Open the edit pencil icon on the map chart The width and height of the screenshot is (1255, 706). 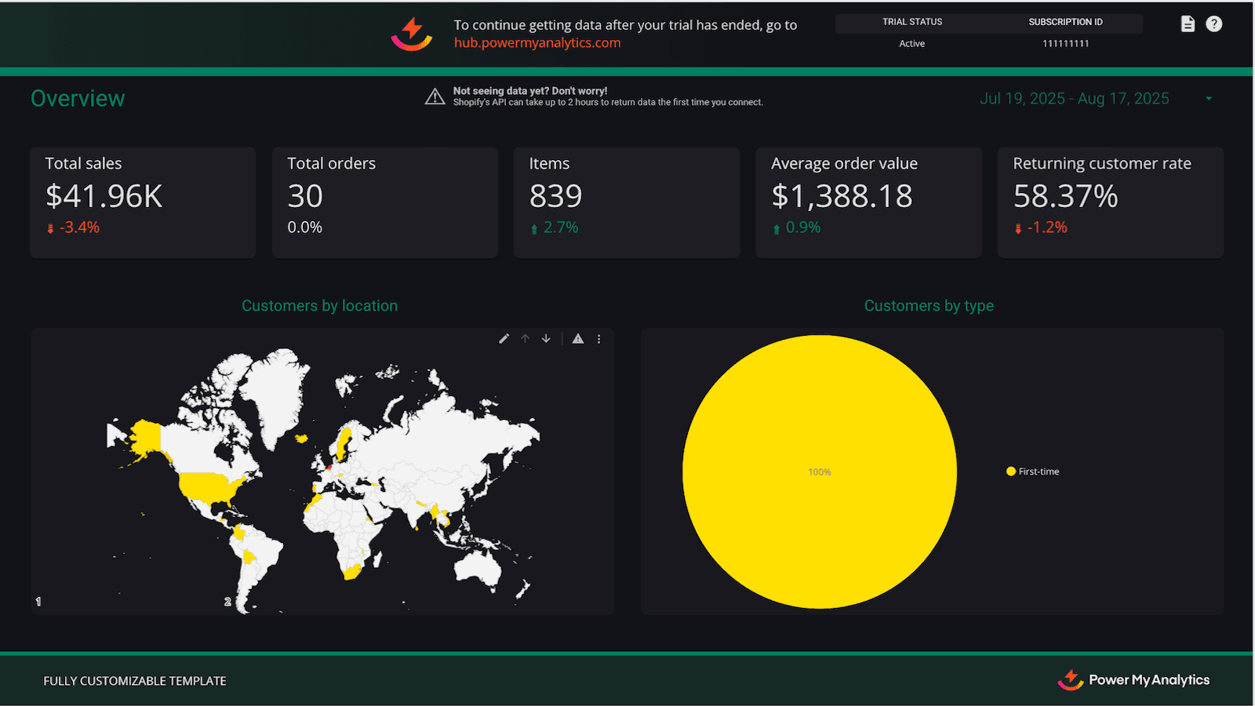[503, 338]
